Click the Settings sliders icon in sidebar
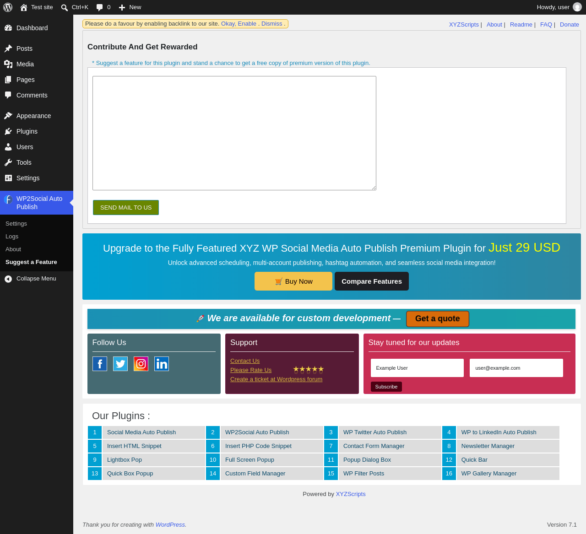 (8, 178)
